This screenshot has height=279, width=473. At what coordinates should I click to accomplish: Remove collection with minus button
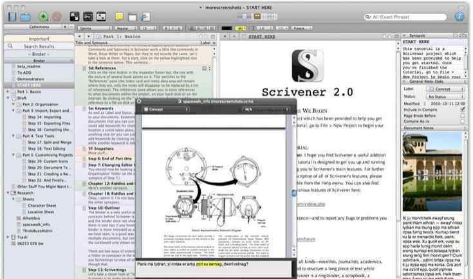[71, 27]
